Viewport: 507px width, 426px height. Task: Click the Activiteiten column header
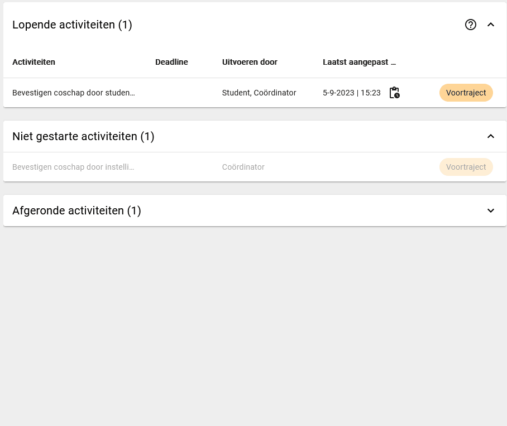tap(34, 62)
